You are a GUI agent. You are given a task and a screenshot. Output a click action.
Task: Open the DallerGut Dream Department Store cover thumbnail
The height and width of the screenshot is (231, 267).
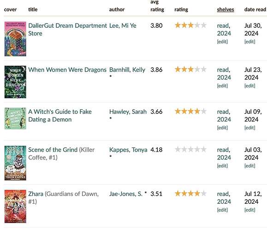coord(15,39)
